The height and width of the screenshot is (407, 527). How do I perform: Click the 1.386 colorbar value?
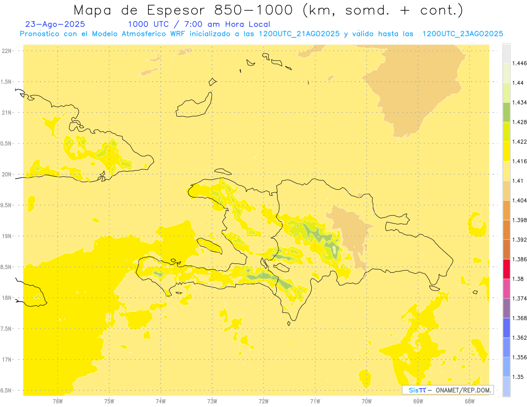click(x=519, y=259)
